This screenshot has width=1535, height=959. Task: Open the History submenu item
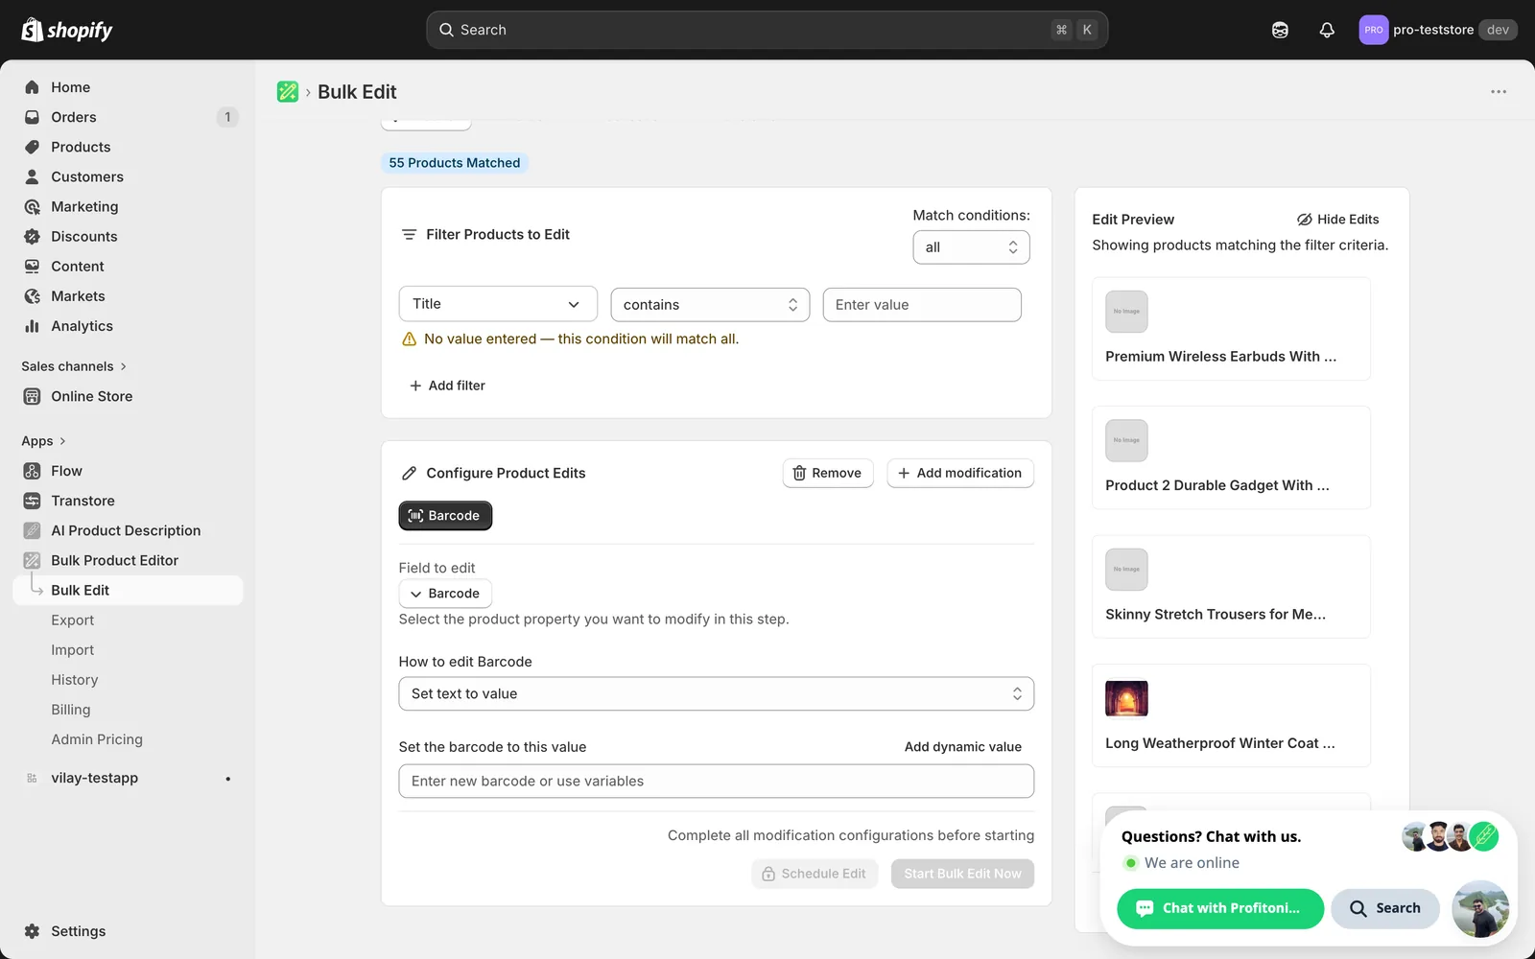click(75, 680)
